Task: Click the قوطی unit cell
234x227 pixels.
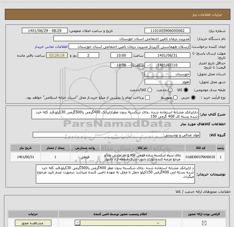Action: (85, 157)
